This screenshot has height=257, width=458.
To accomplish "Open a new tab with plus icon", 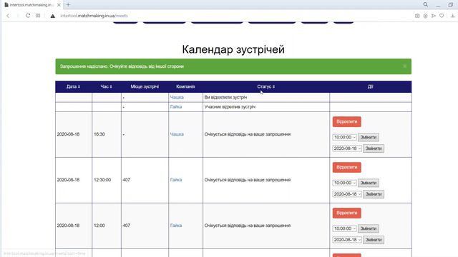I will coord(69,5).
